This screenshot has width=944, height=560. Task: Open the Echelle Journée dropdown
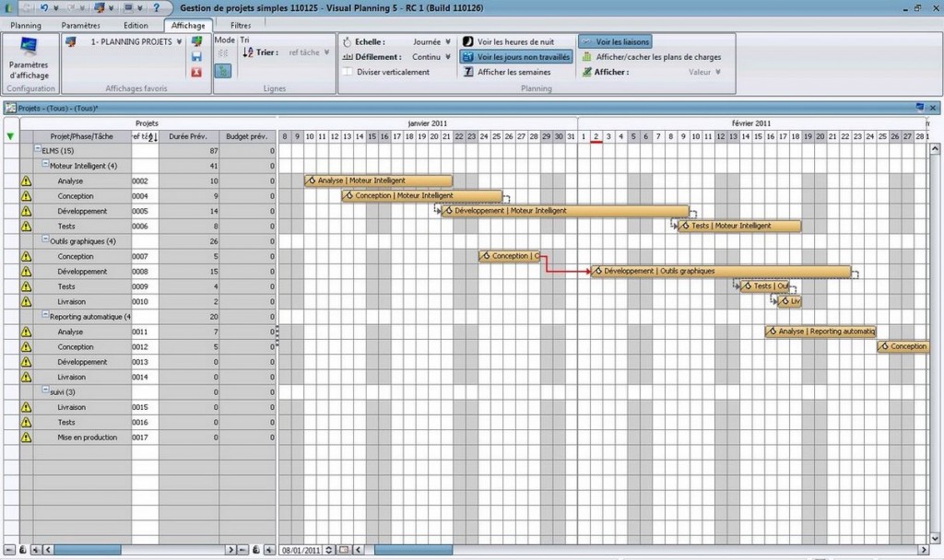pyautogui.click(x=431, y=41)
